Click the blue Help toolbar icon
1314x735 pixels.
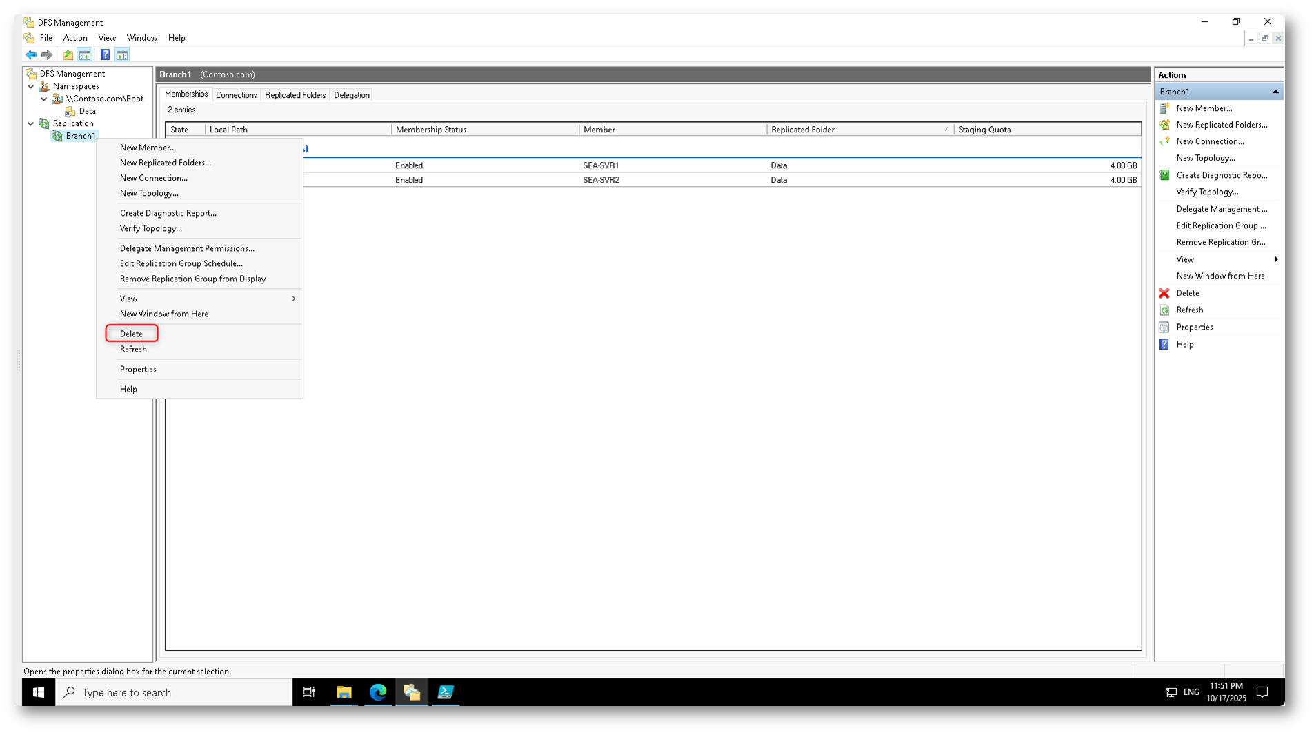105,55
